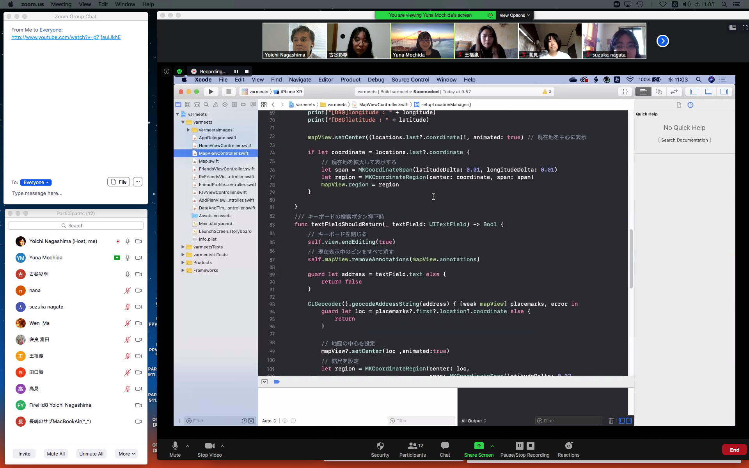Expand the View Options dropdown
The image size is (749, 468).
515,15
